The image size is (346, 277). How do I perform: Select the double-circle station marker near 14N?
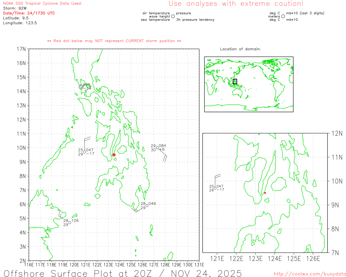coord(81,87)
